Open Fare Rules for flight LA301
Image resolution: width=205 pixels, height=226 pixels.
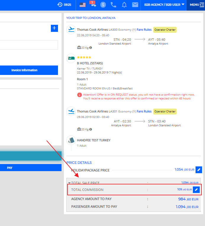(144, 111)
